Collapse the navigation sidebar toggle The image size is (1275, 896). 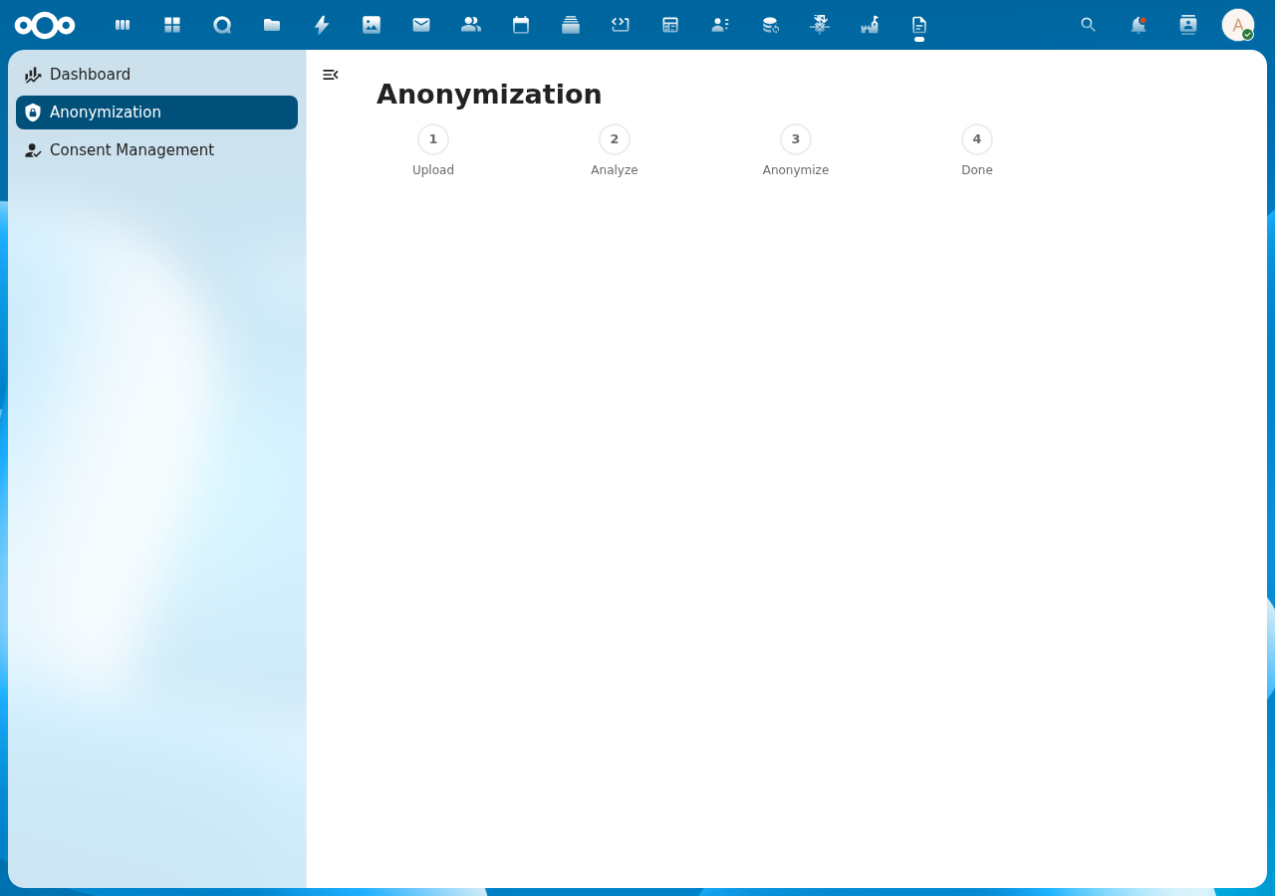(x=331, y=75)
